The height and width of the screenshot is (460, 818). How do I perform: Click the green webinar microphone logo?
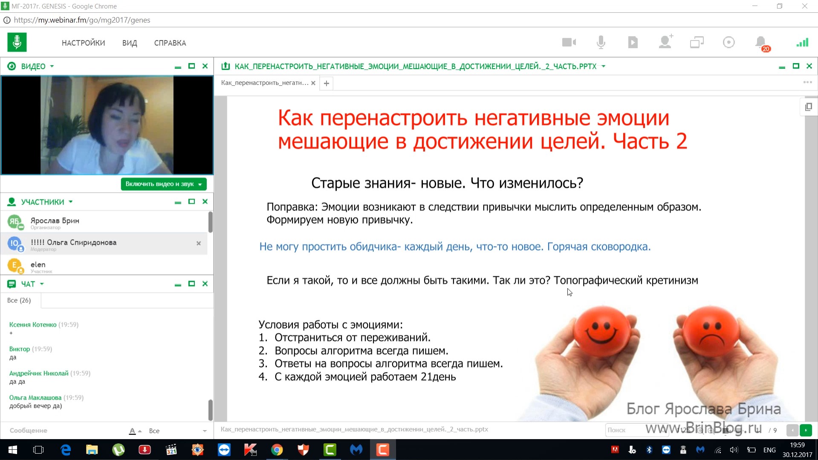click(x=17, y=42)
